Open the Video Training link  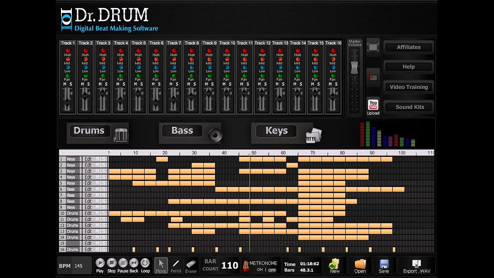click(409, 87)
